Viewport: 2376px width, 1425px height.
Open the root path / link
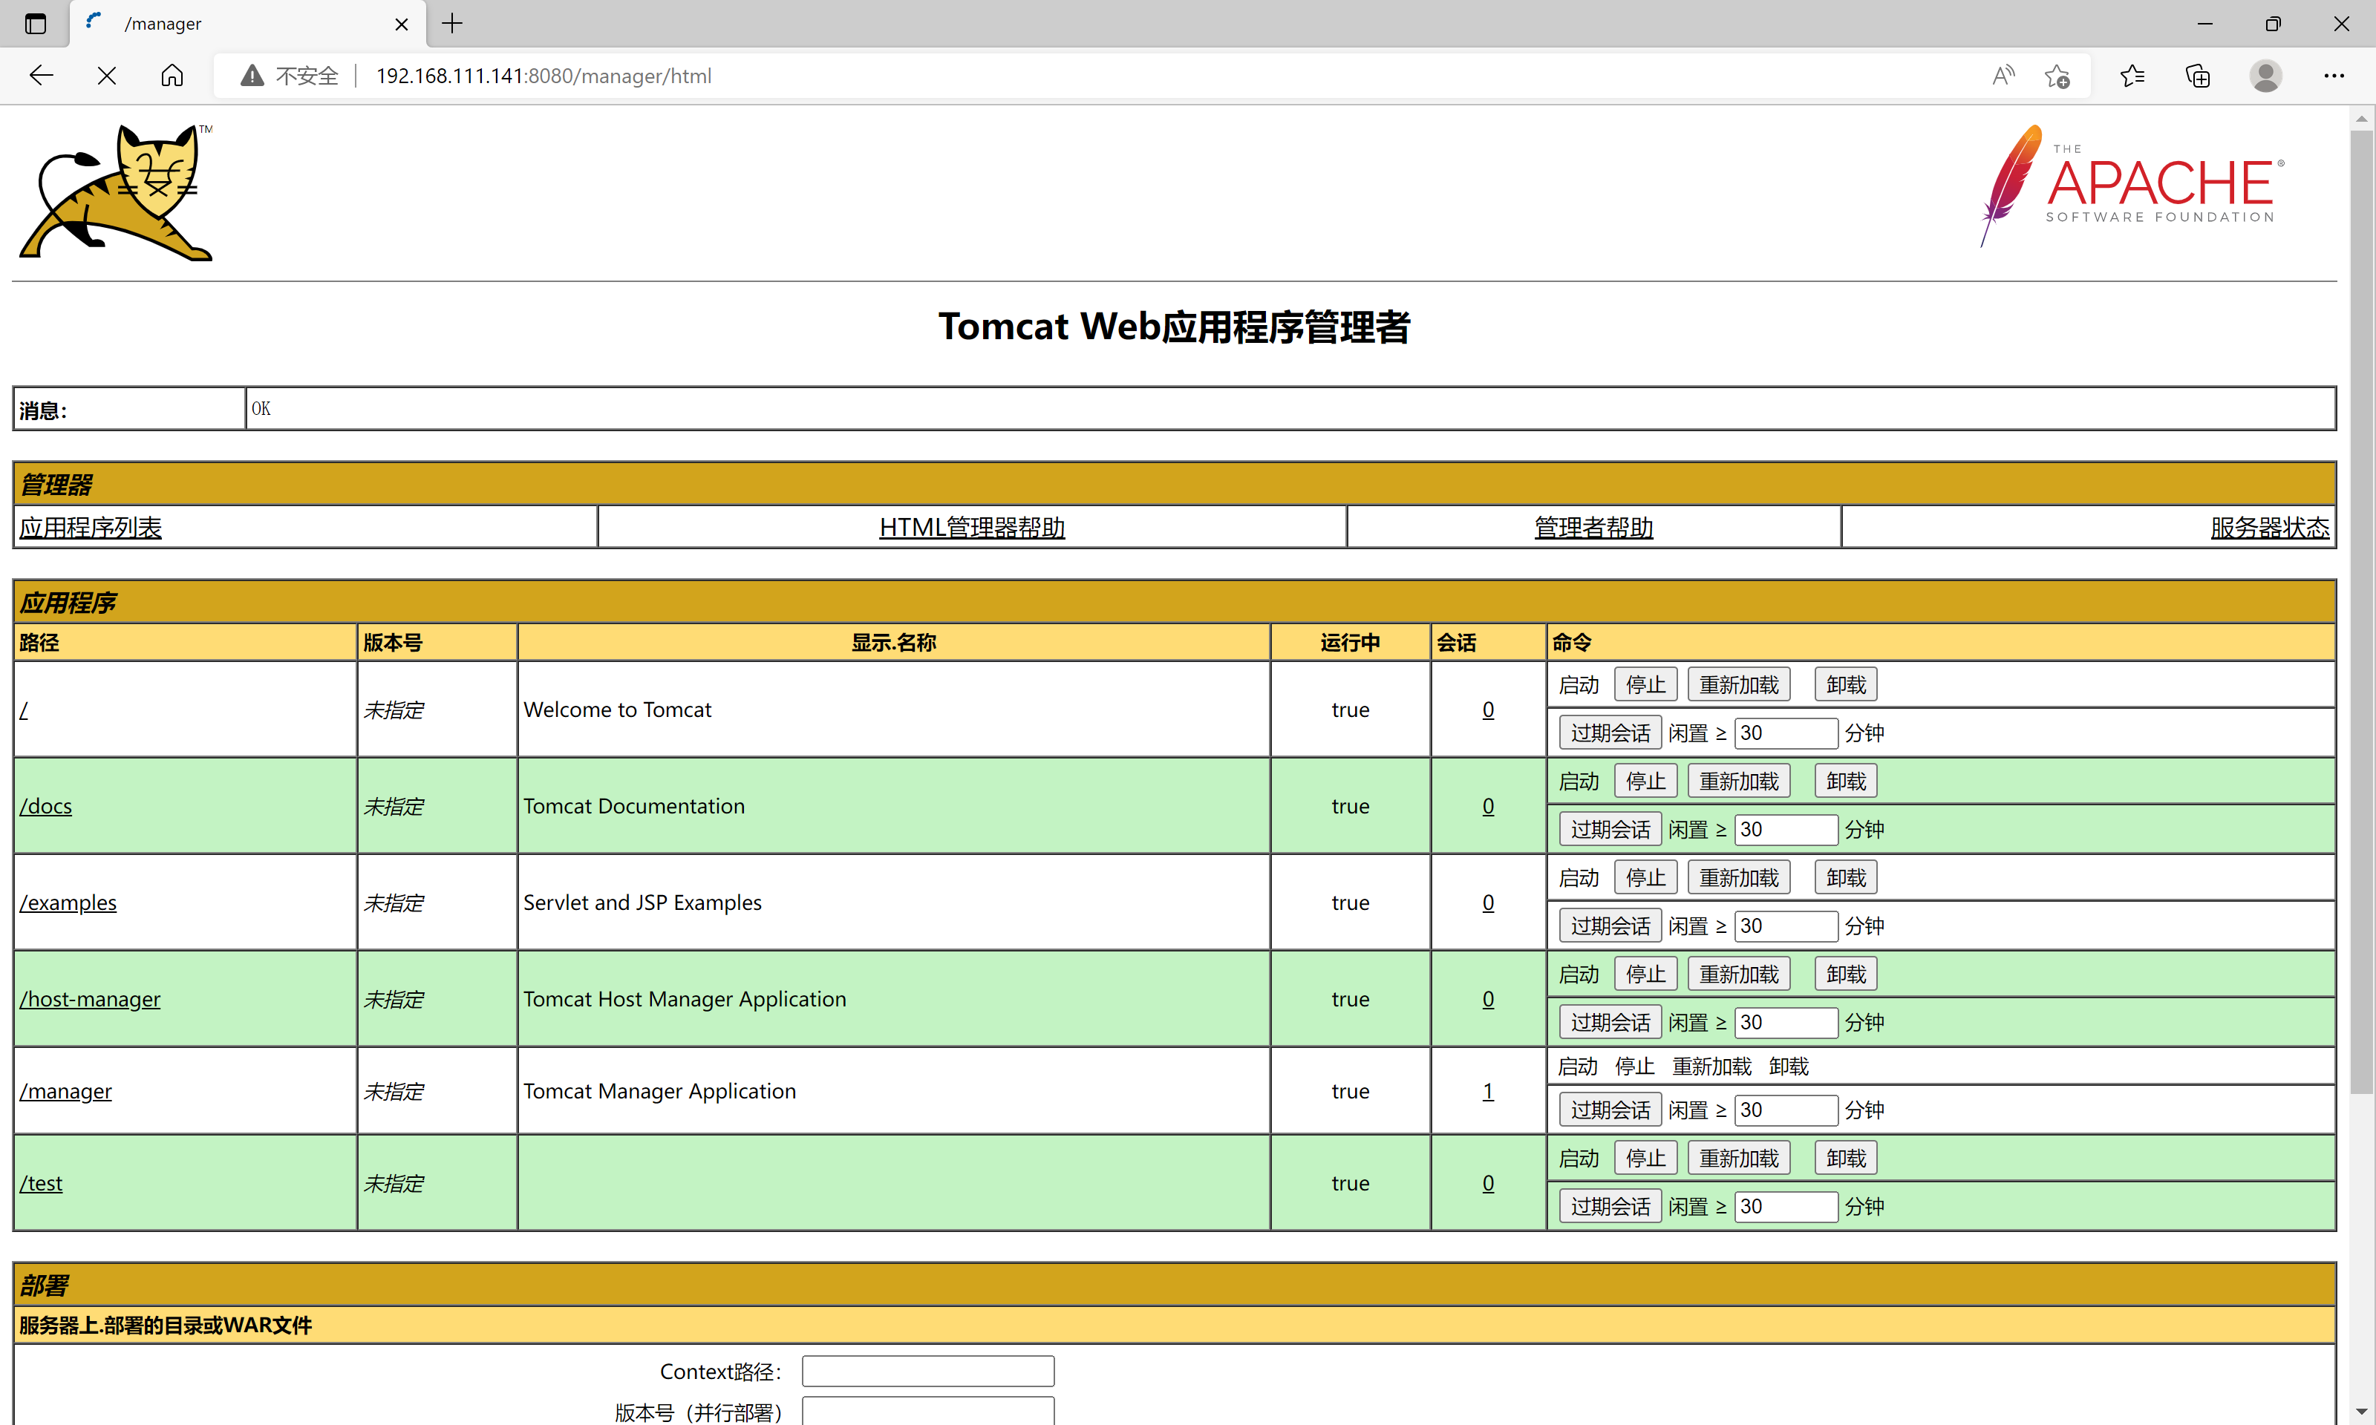24,710
